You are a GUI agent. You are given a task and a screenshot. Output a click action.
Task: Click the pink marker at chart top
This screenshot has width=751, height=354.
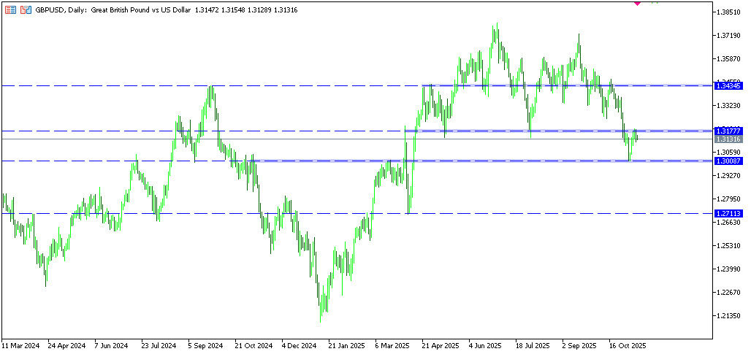coord(637,3)
